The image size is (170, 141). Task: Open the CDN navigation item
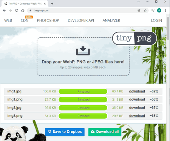click(x=25, y=20)
